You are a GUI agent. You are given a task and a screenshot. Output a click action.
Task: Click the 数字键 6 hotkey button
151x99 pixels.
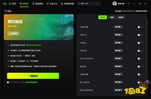(x=118, y=67)
